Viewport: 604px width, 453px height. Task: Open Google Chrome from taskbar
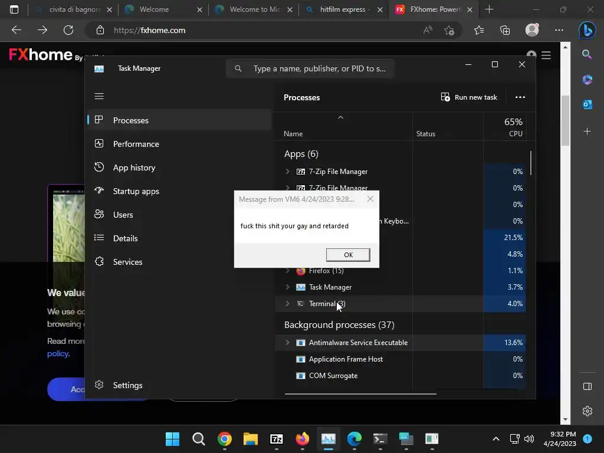pyautogui.click(x=225, y=439)
